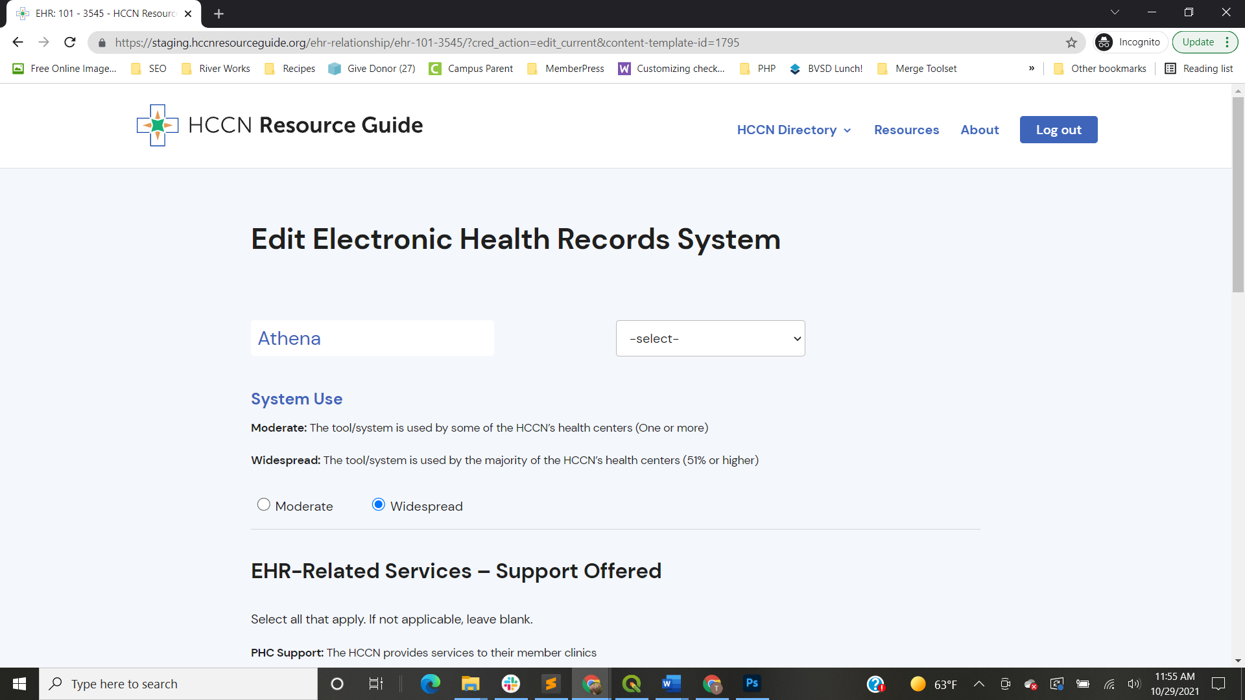Open QGIS from the taskbar

(631, 684)
